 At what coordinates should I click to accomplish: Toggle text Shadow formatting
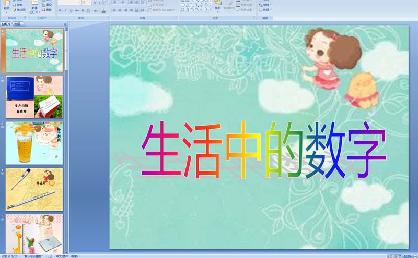point(83,10)
